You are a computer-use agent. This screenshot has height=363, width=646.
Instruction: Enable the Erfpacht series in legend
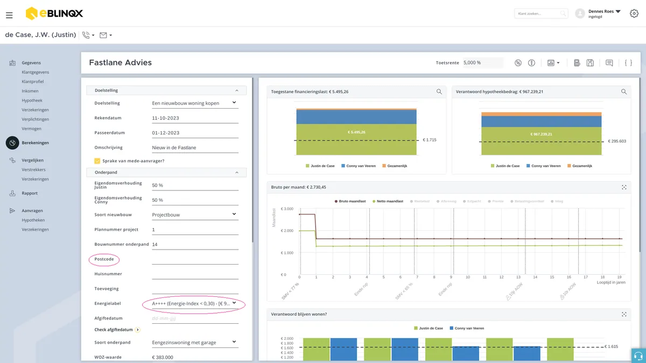tap(473, 201)
